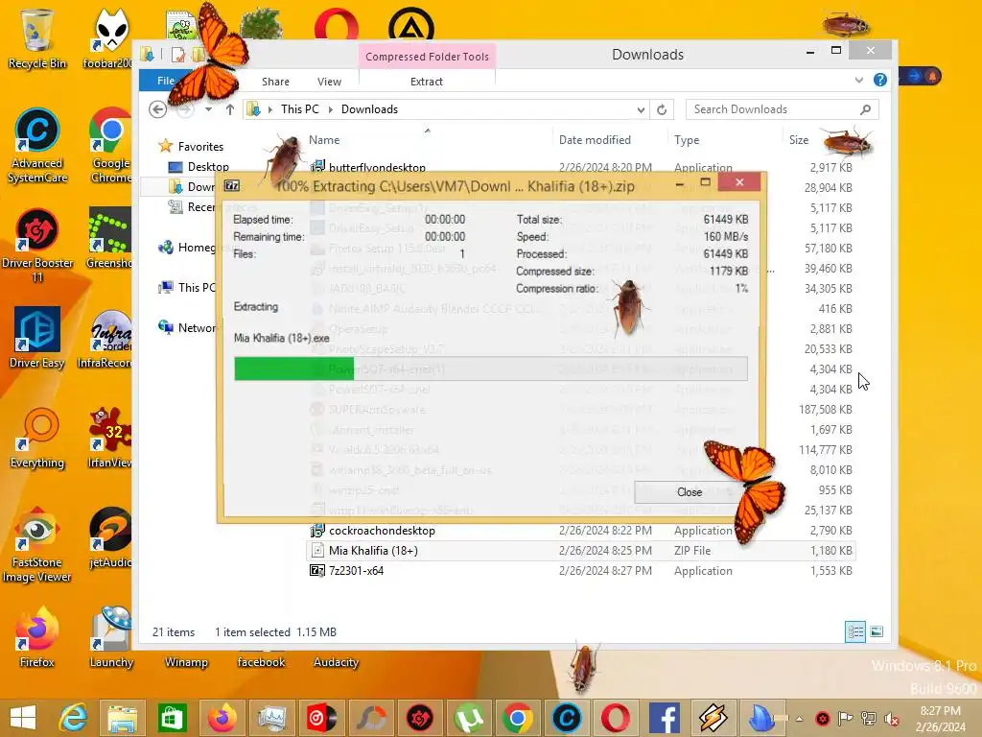Go up one folder level in Explorer

pyautogui.click(x=230, y=109)
